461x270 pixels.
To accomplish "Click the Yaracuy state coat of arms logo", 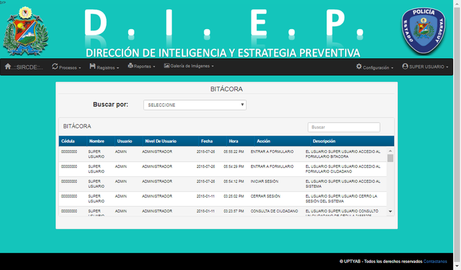I will tap(26, 31).
